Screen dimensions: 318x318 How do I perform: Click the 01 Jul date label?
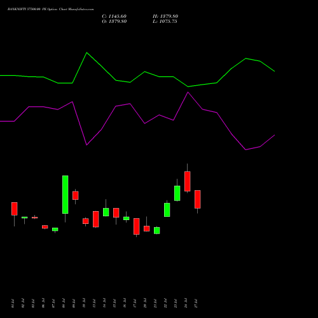(x=13, y=303)
